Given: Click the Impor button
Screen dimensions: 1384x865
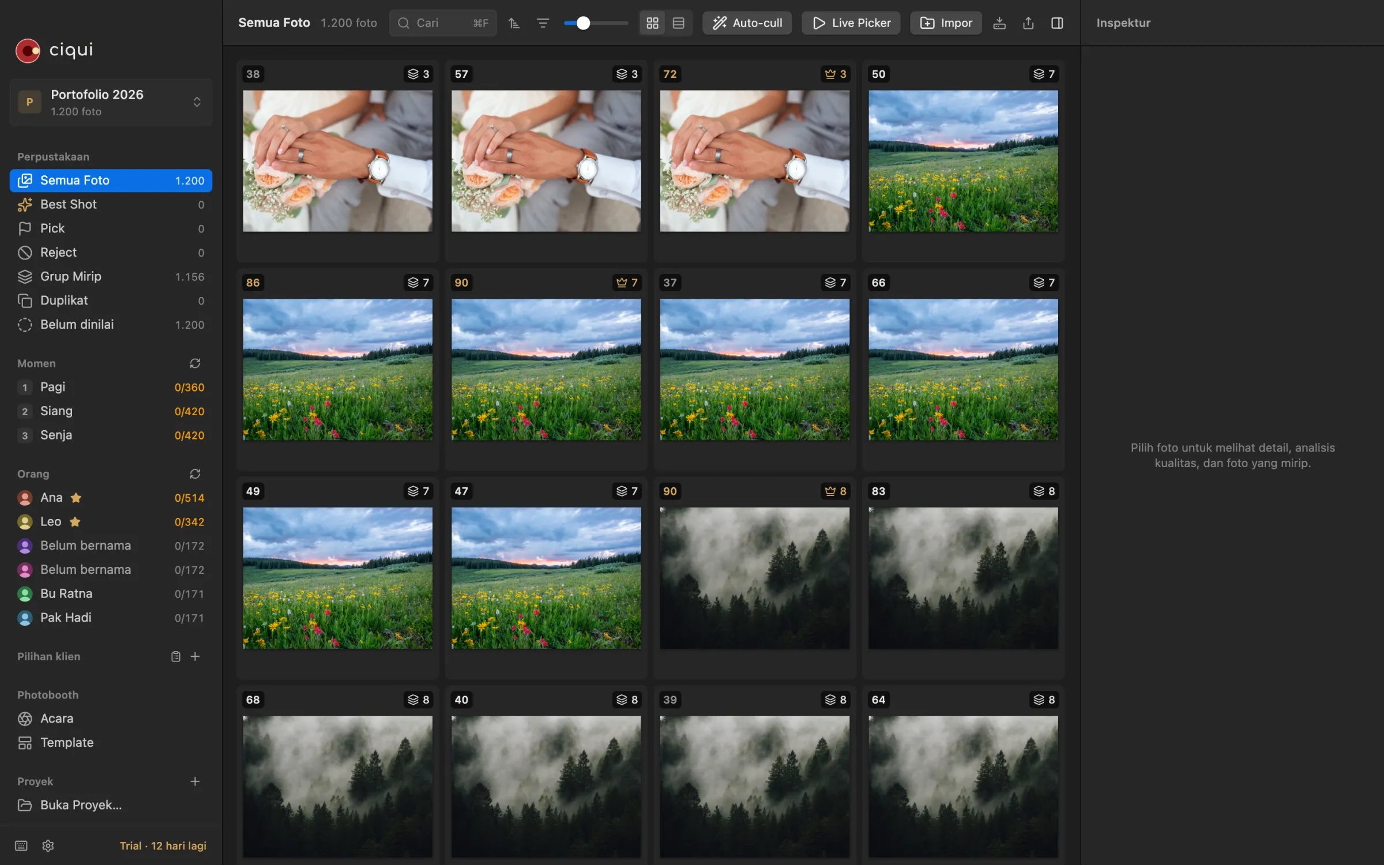Looking at the screenshot, I should click(946, 23).
